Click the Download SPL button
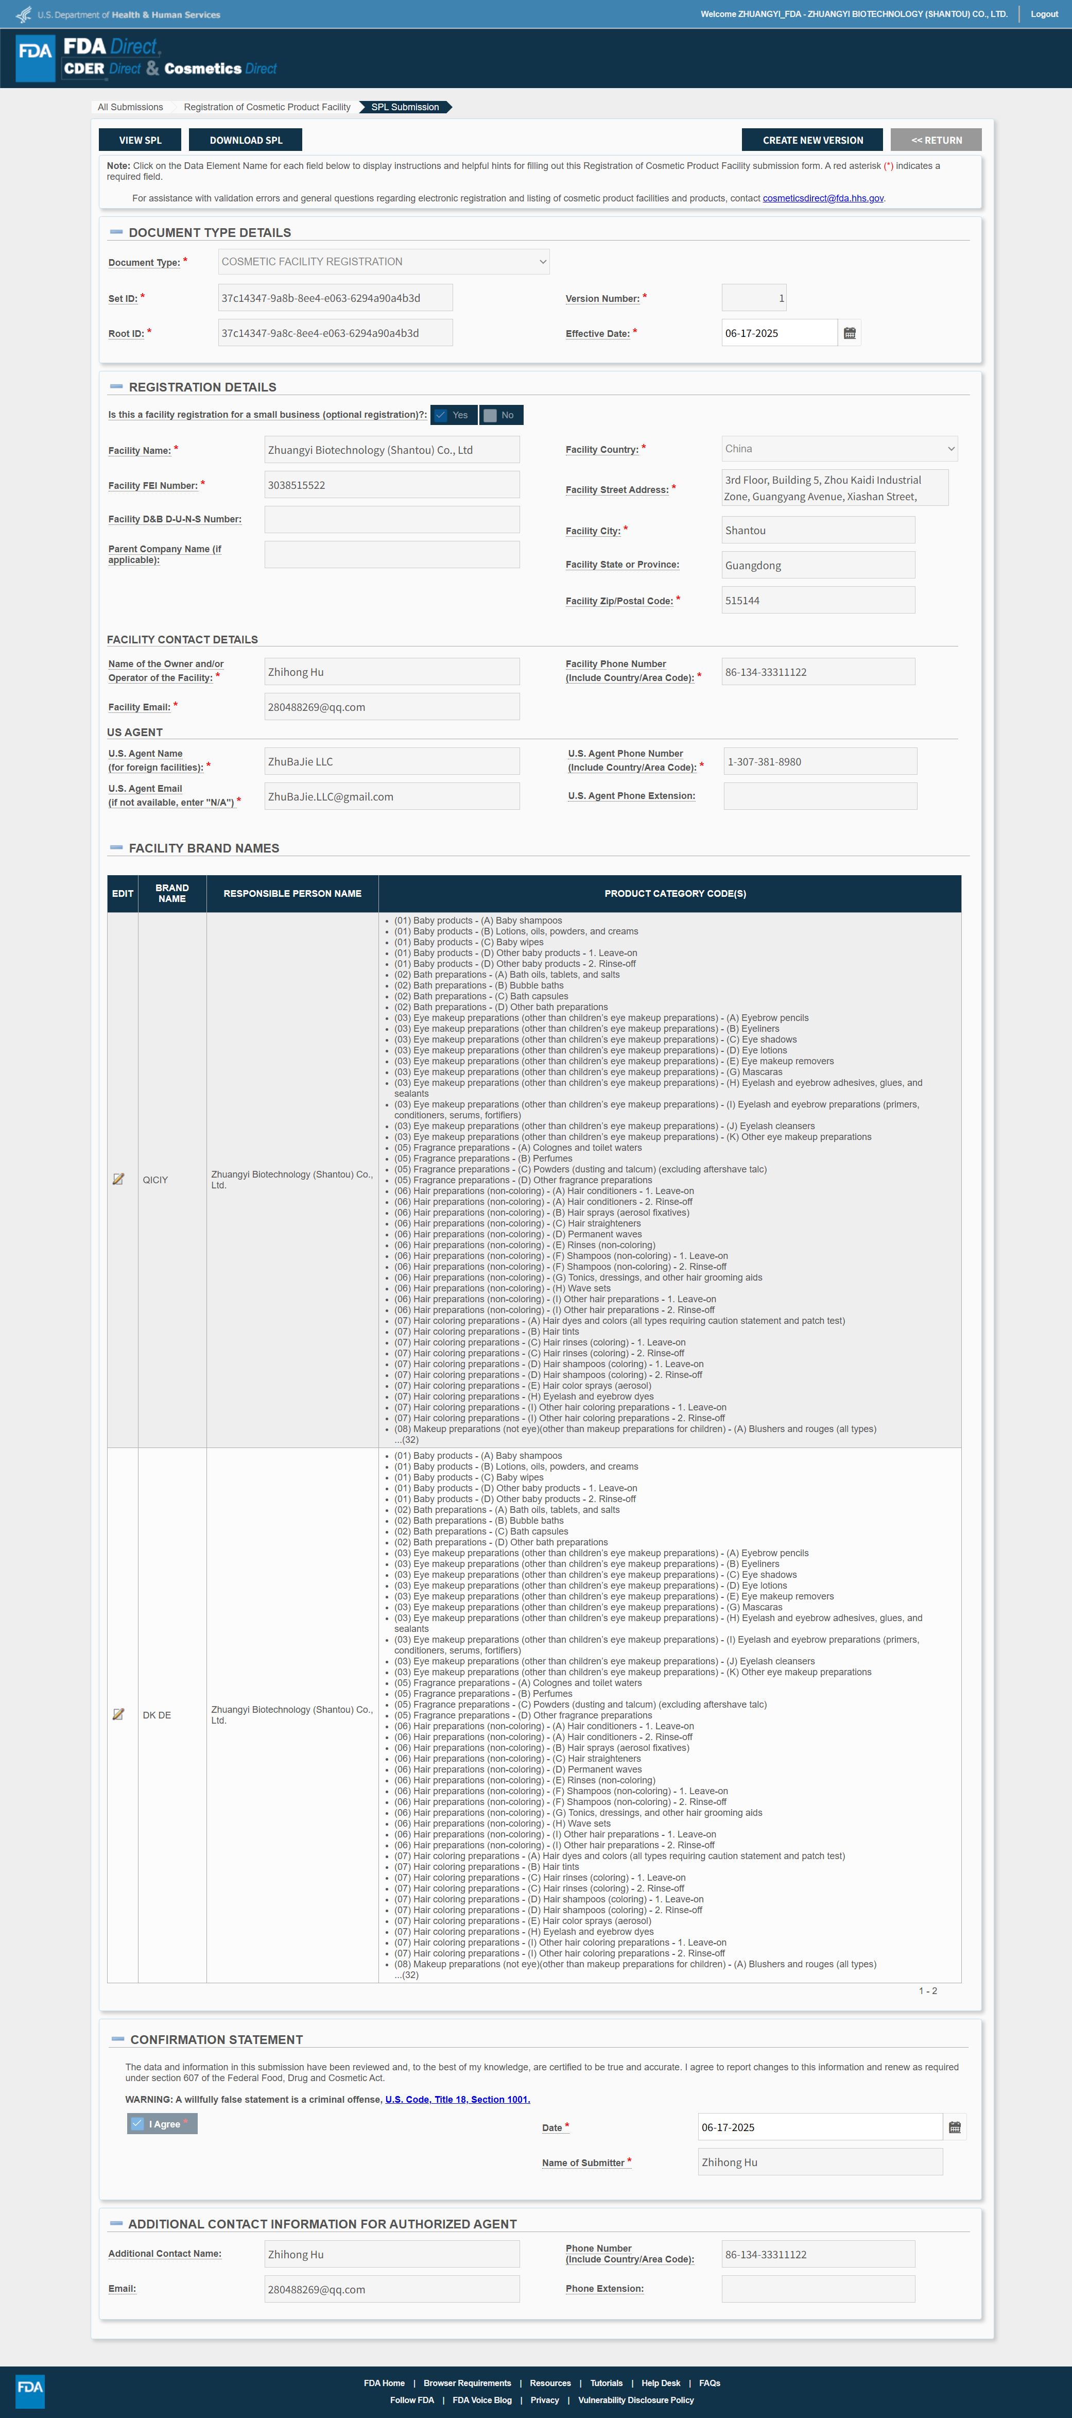 tap(246, 140)
